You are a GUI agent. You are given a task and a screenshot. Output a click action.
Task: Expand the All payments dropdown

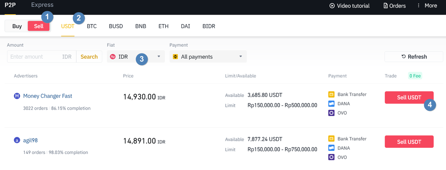[208, 56]
